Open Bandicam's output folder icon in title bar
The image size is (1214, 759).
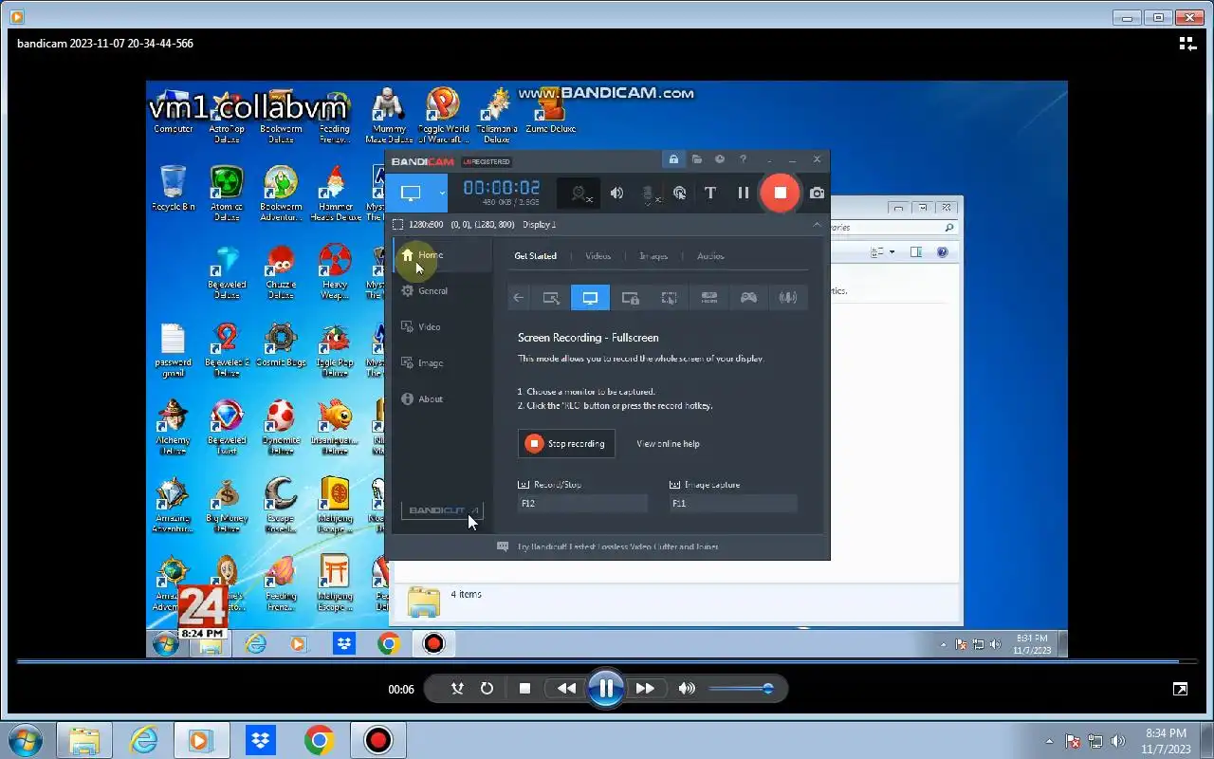coord(697,159)
